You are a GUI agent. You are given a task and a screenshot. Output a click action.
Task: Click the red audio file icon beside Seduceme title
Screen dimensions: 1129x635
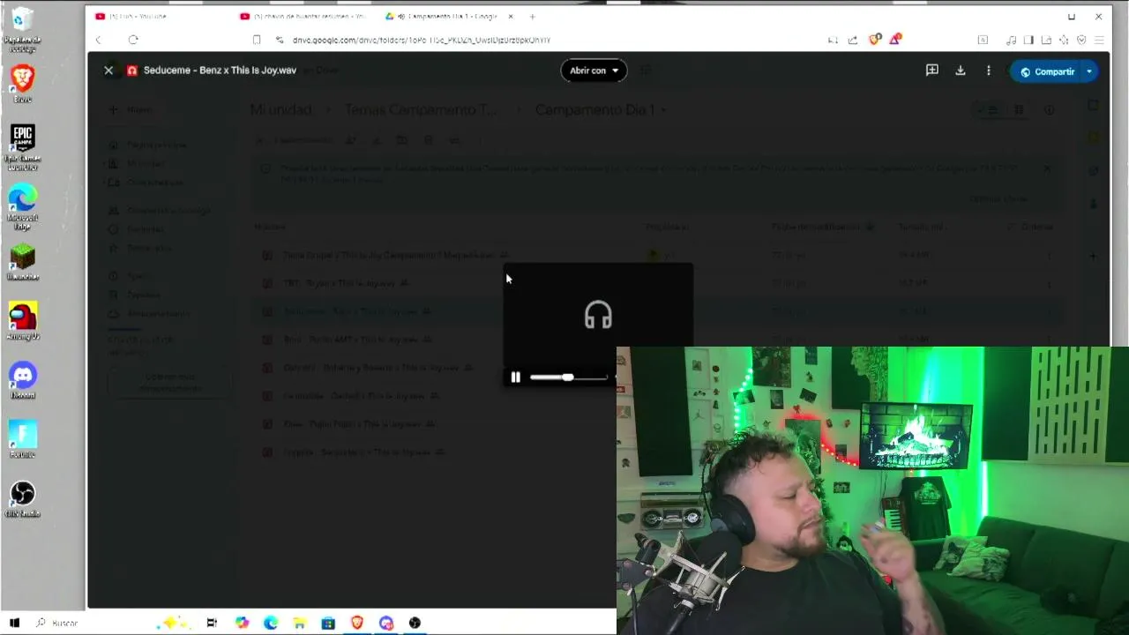(x=132, y=71)
